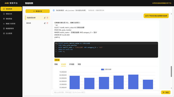
Task: Select the 新对话 conversation
Action: click(x=38, y=23)
